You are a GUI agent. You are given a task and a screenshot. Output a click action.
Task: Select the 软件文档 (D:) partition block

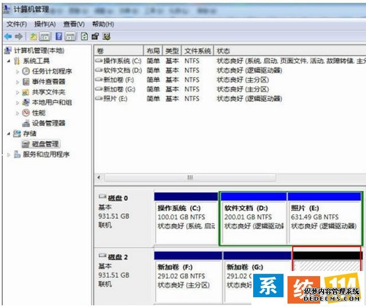[254, 219]
